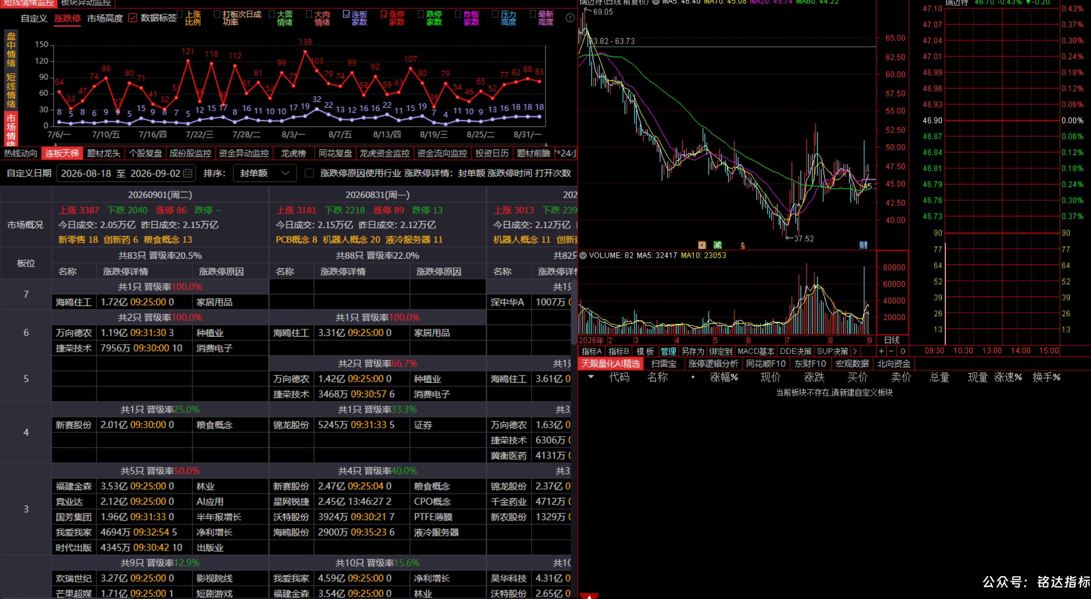Open the 龙虎榜 tab
Image resolution: width=1091 pixels, height=599 pixels.
click(x=293, y=153)
